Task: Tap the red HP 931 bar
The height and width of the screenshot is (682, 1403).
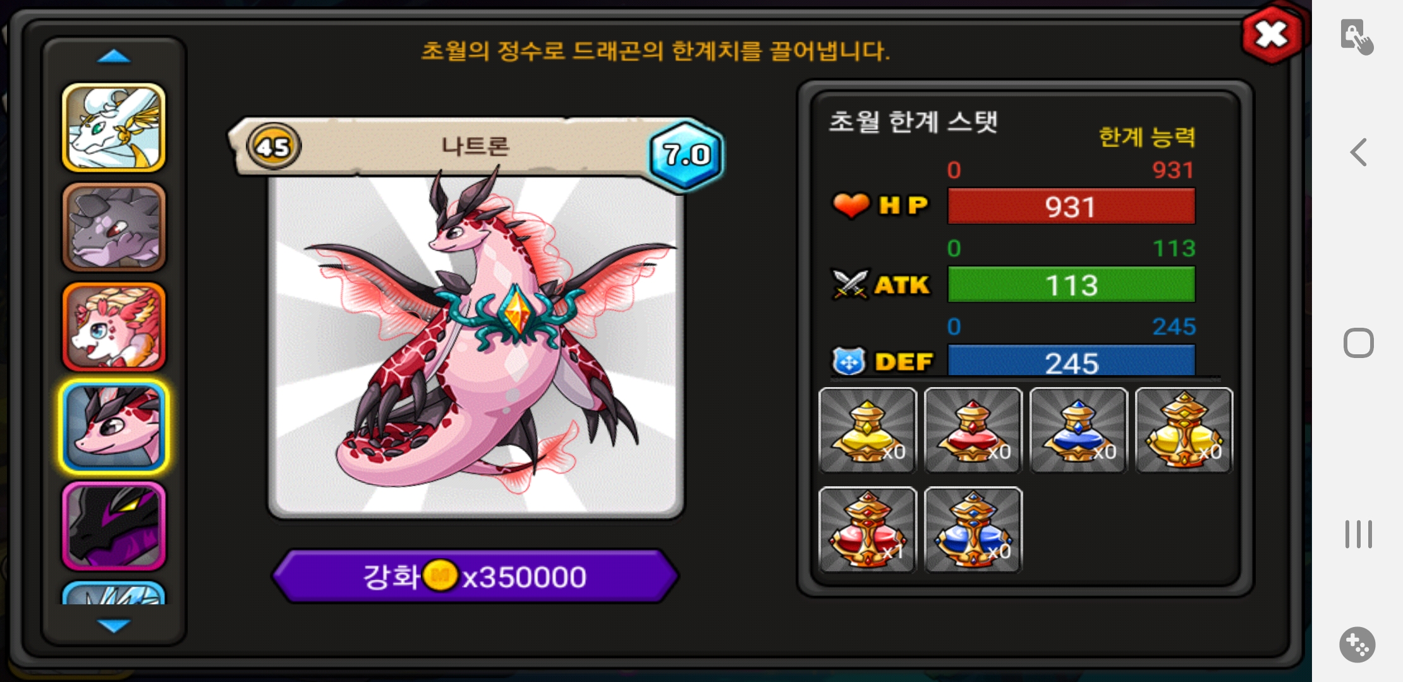Action: (1071, 206)
